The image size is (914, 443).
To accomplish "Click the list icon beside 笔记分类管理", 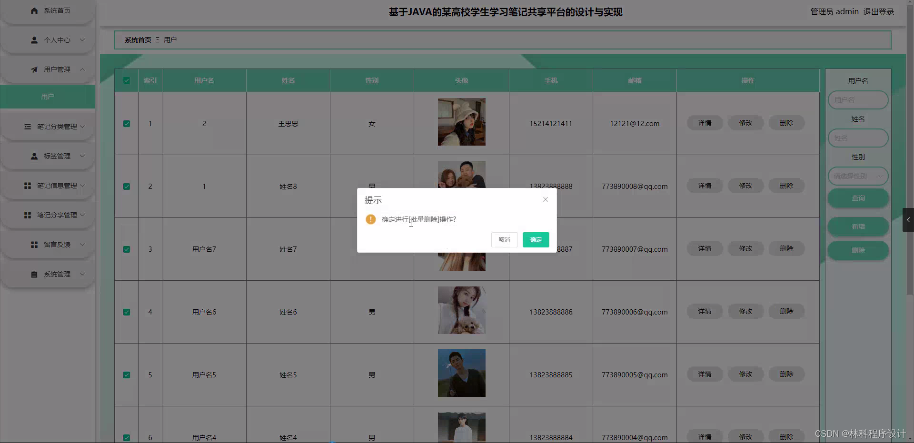I will [x=27, y=126].
